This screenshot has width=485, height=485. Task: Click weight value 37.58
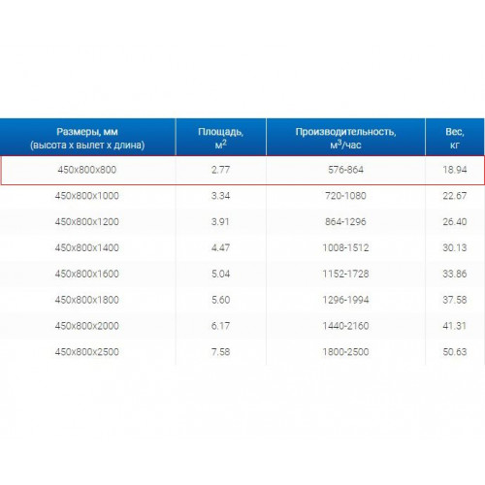point(455,300)
